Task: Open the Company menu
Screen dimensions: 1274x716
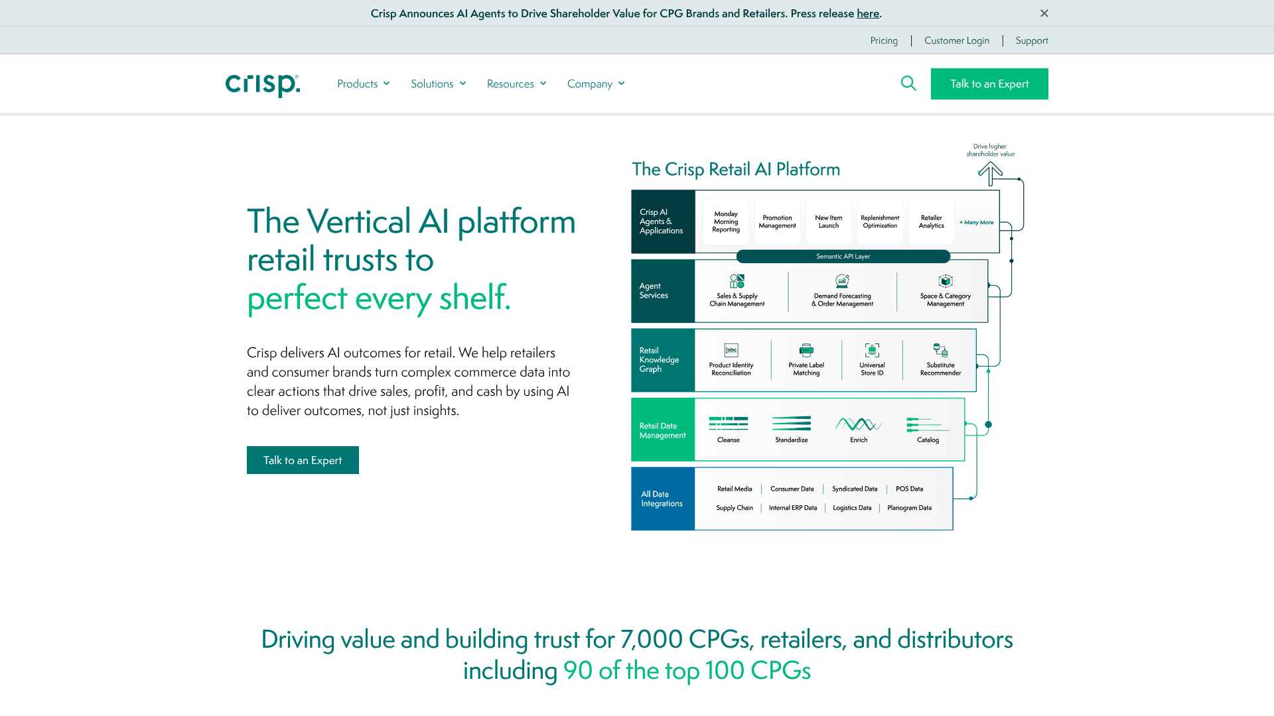Action: (x=596, y=84)
